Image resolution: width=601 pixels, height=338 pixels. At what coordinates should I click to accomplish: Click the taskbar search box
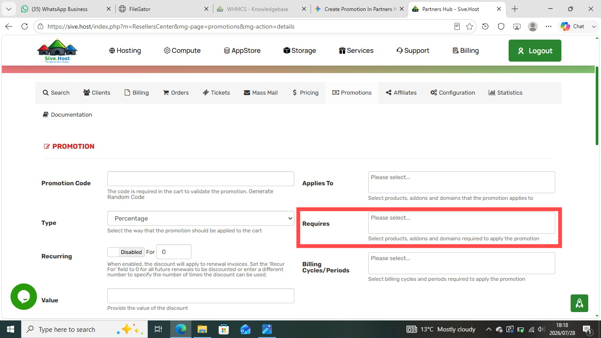coord(84,329)
